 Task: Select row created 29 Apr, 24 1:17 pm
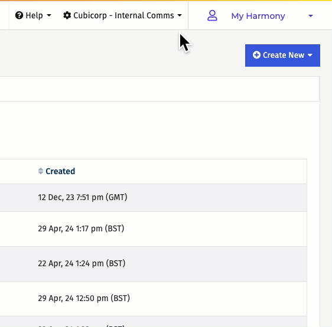point(153,229)
